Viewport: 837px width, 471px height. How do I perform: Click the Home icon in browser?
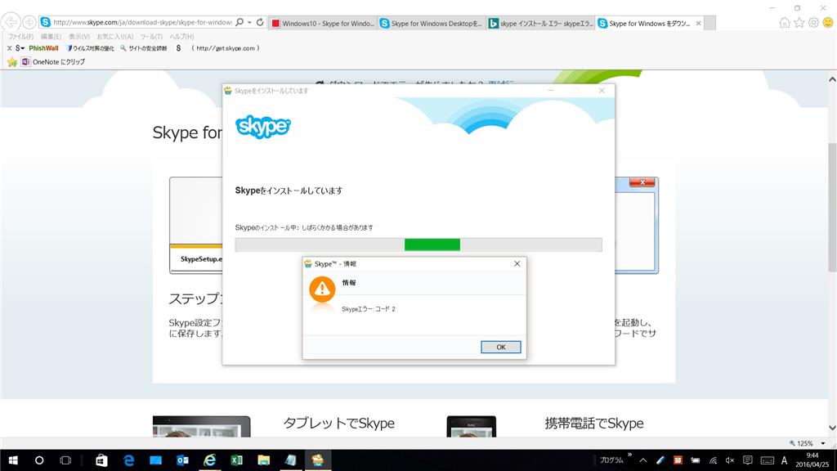point(784,22)
